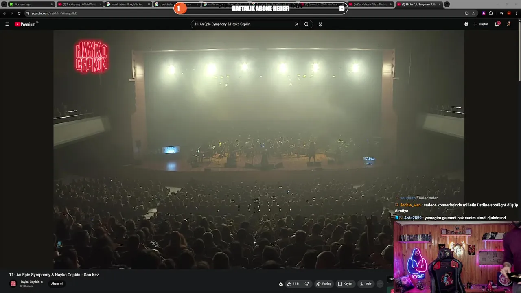Click the sparkle icon beside the like button
The width and height of the screenshot is (521, 293).
point(280,284)
